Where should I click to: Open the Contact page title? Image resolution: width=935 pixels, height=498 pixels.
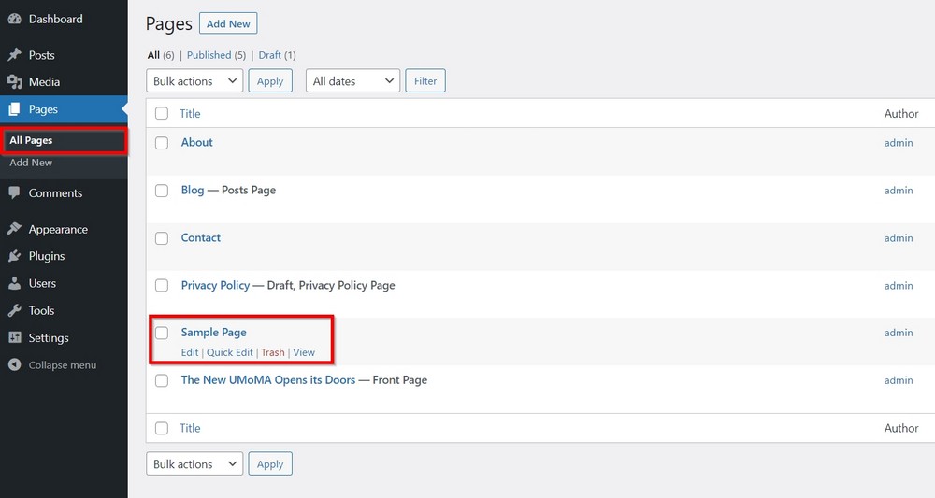[201, 237]
